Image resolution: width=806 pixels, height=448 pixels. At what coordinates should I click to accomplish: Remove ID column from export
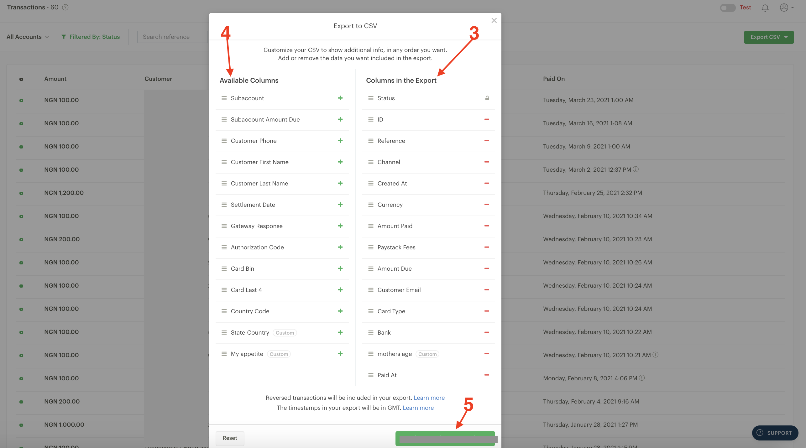pos(487,119)
